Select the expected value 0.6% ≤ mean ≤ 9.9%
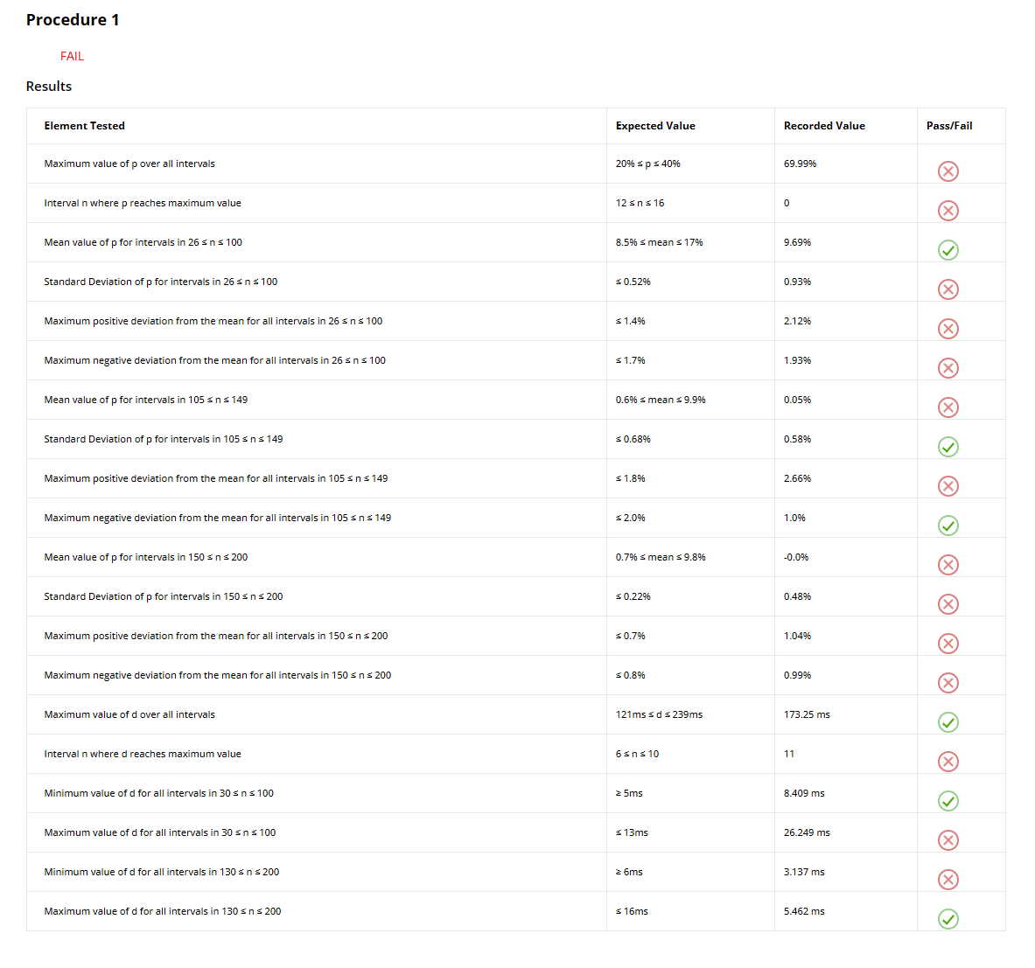 [661, 400]
